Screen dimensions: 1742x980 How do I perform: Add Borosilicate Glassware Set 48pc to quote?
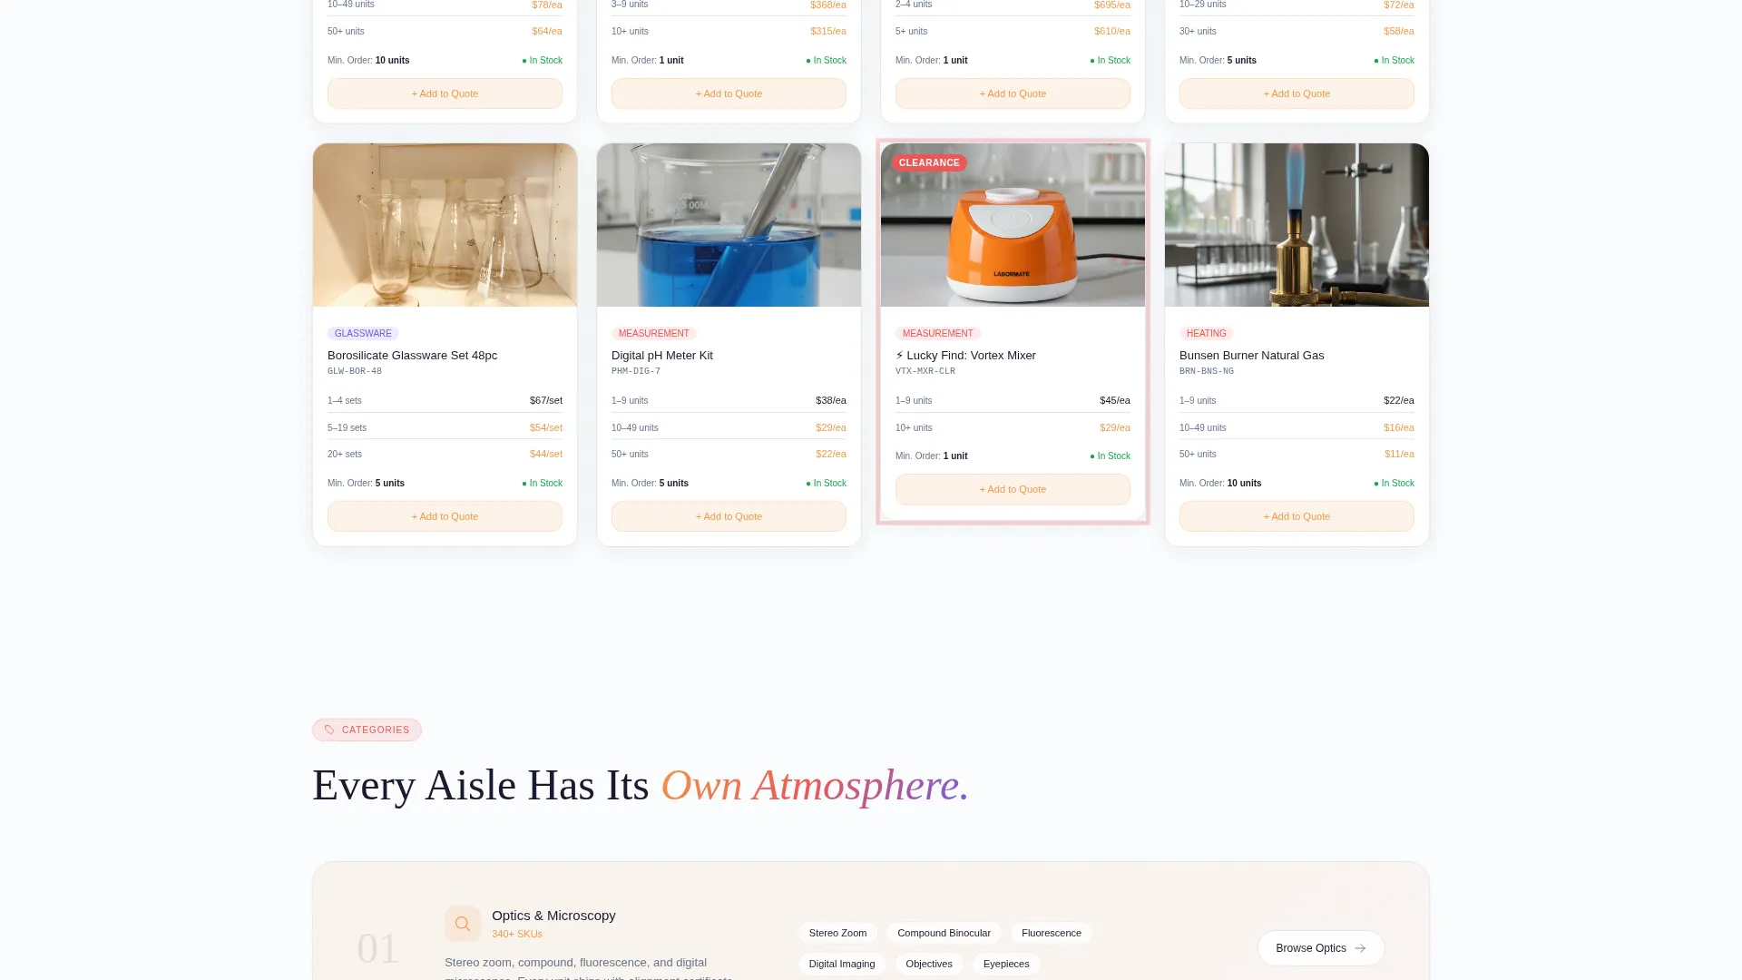pyautogui.click(x=445, y=516)
